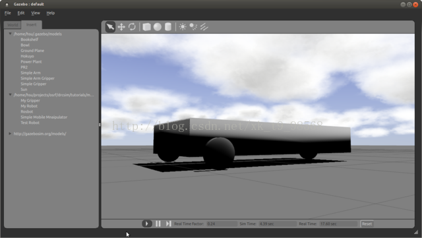The image size is (422, 238).
Task: Start simulation with play button
Action: 147,223
